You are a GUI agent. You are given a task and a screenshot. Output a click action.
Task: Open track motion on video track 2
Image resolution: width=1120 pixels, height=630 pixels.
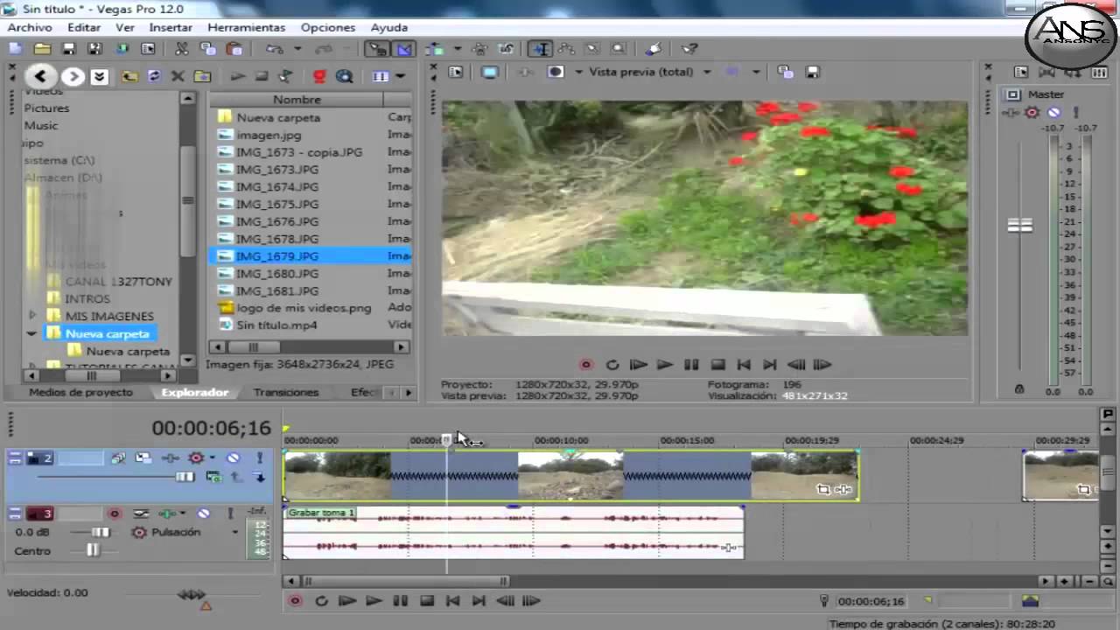(x=143, y=458)
